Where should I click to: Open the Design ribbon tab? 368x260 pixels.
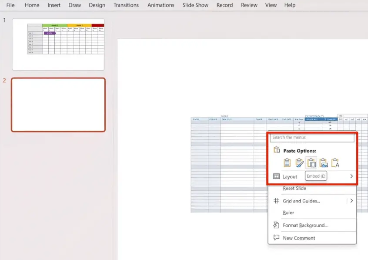(x=97, y=5)
